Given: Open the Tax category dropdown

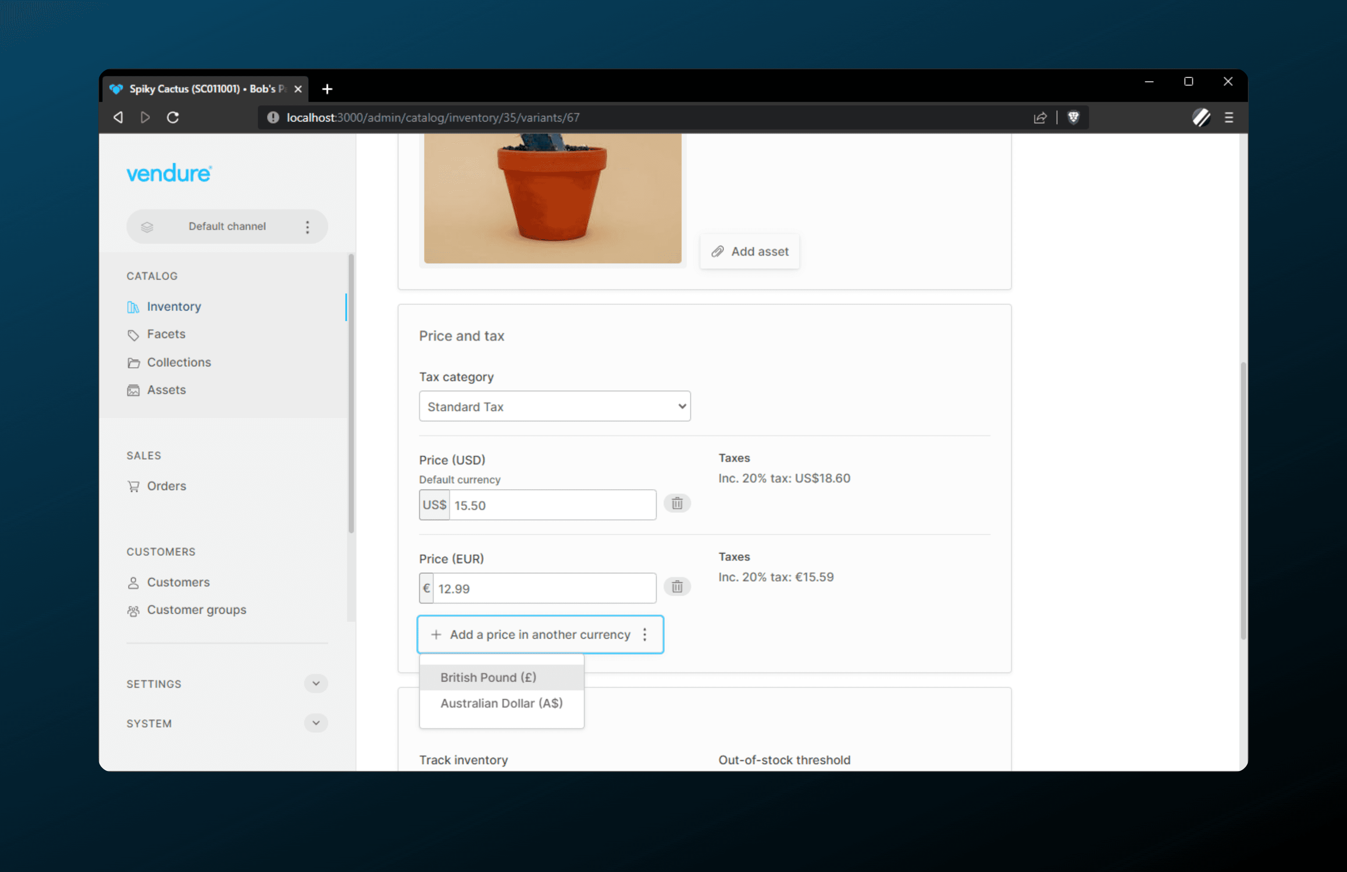Looking at the screenshot, I should pos(554,407).
